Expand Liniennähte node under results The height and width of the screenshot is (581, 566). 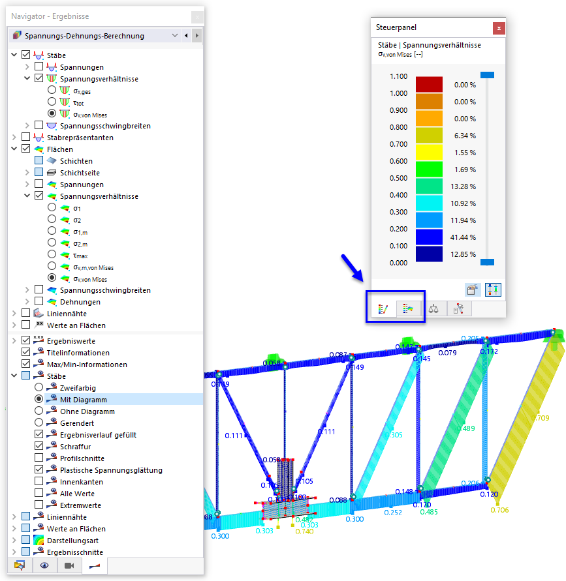click(14, 313)
